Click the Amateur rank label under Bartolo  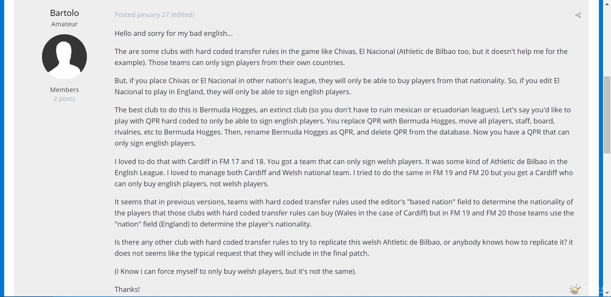coord(64,24)
